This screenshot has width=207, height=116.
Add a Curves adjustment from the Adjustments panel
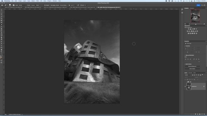192,29
